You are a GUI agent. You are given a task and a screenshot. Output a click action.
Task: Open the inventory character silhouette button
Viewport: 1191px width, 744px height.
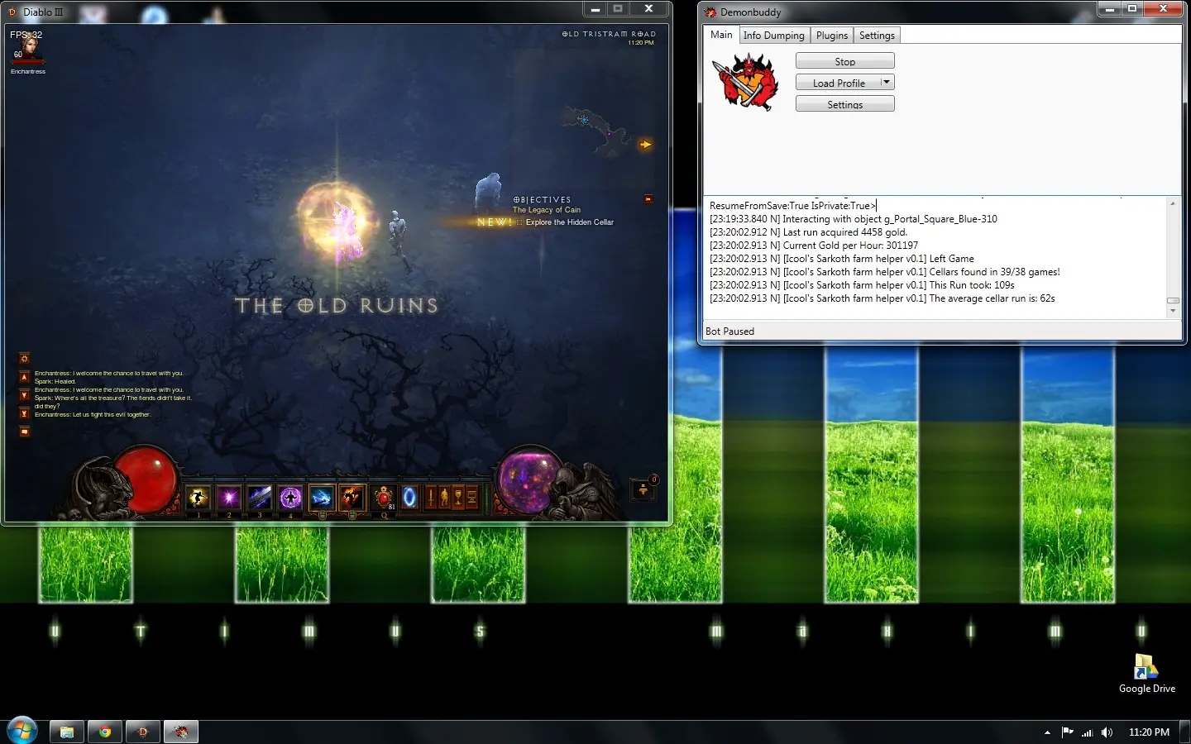click(444, 497)
